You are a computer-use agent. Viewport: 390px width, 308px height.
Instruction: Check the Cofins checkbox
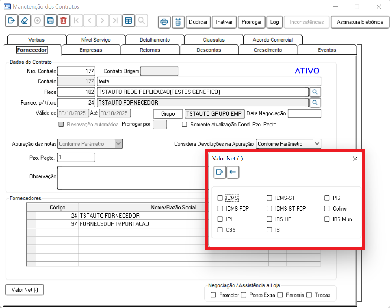[327, 208]
